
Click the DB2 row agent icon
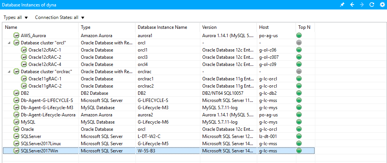click(16, 93)
